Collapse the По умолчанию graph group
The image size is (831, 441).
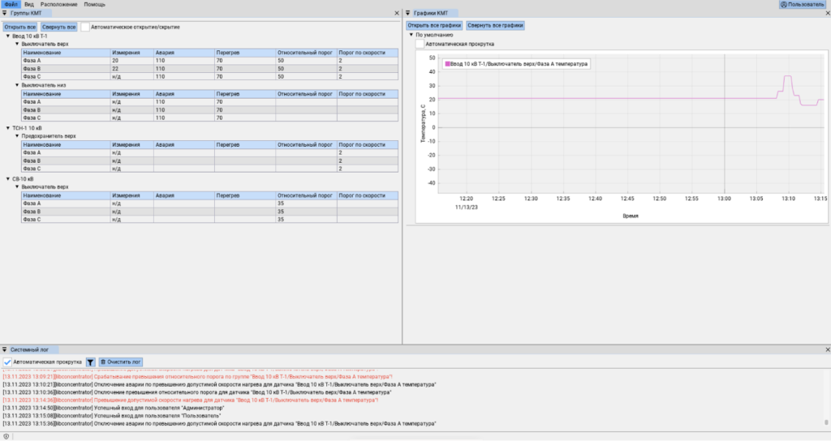[411, 35]
